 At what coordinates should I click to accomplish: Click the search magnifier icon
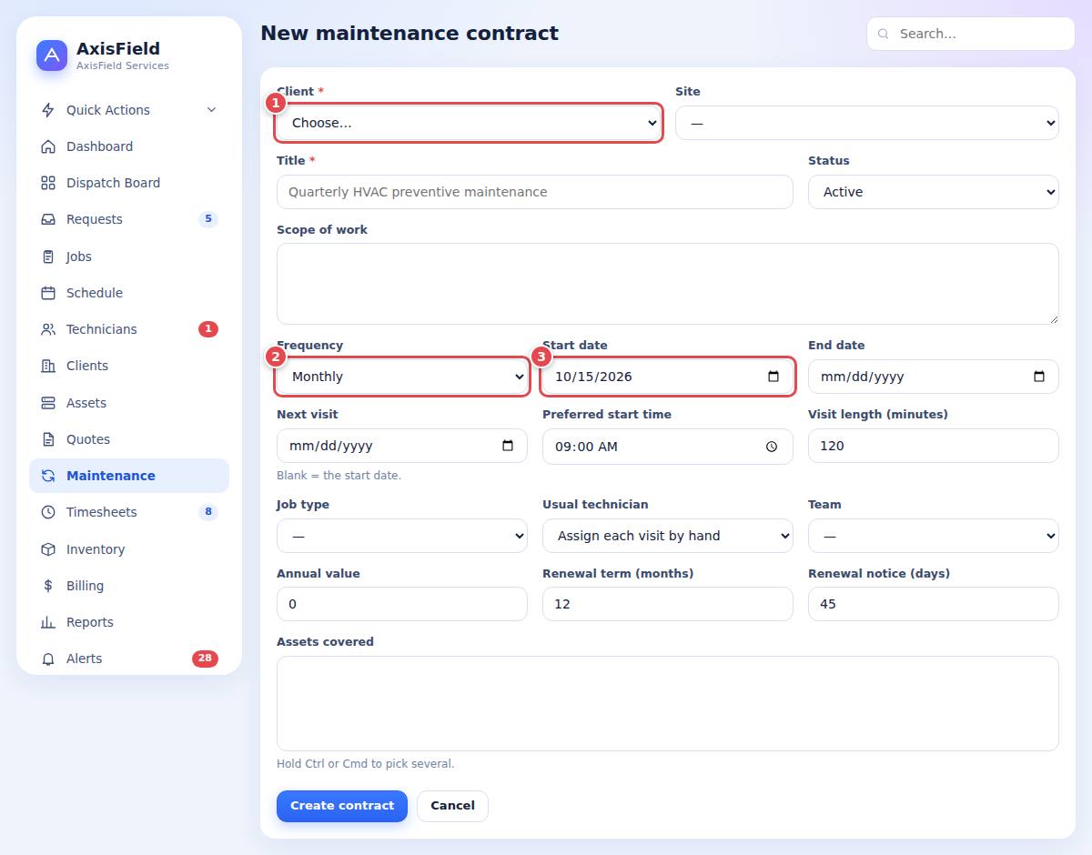(884, 34)
